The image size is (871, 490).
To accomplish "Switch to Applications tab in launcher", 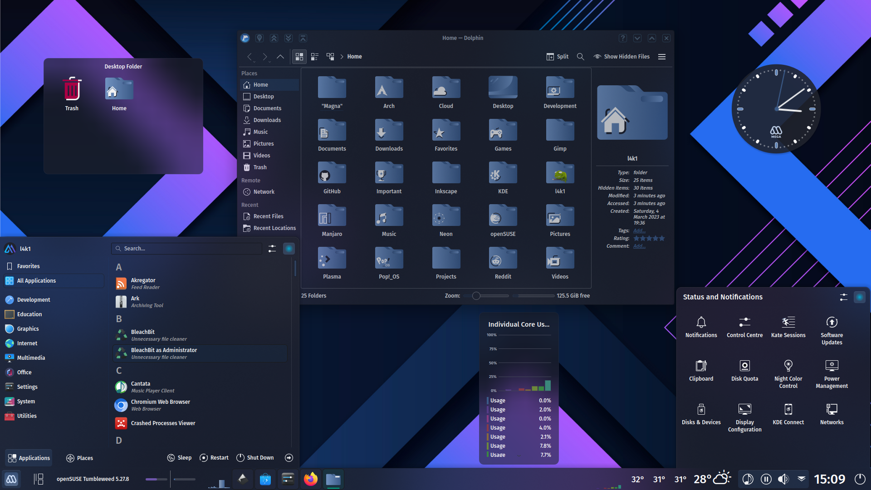I will 29,458.
